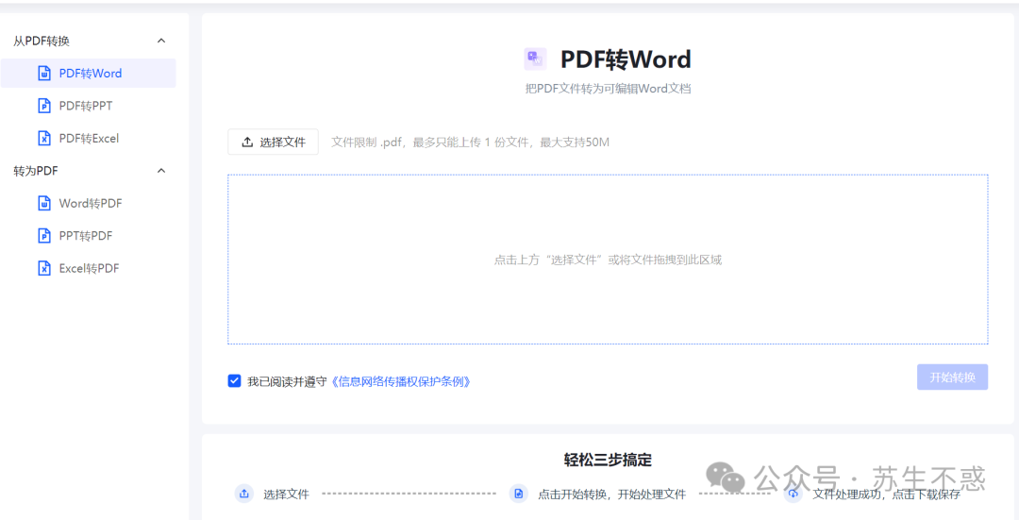Uncheck the 我已阅读并遵守 agreement checkbox
1019x520 pixels.
(x=235, y=381)
